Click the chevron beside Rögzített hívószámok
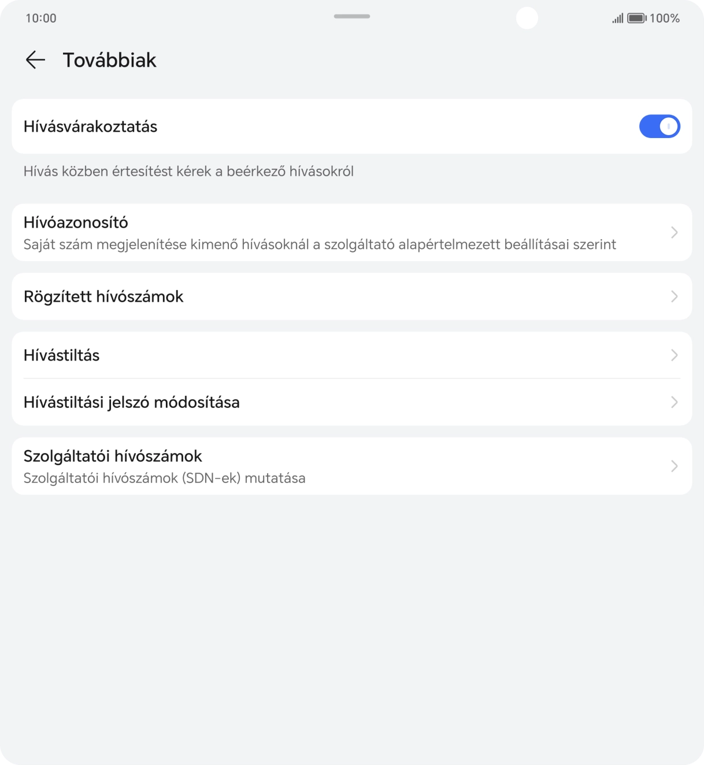The width and height of the screenshot is (704, 765). [x=674, y=296]
